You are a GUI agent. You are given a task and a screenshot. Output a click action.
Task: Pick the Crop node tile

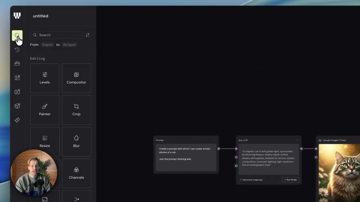[x=76, y=110]
